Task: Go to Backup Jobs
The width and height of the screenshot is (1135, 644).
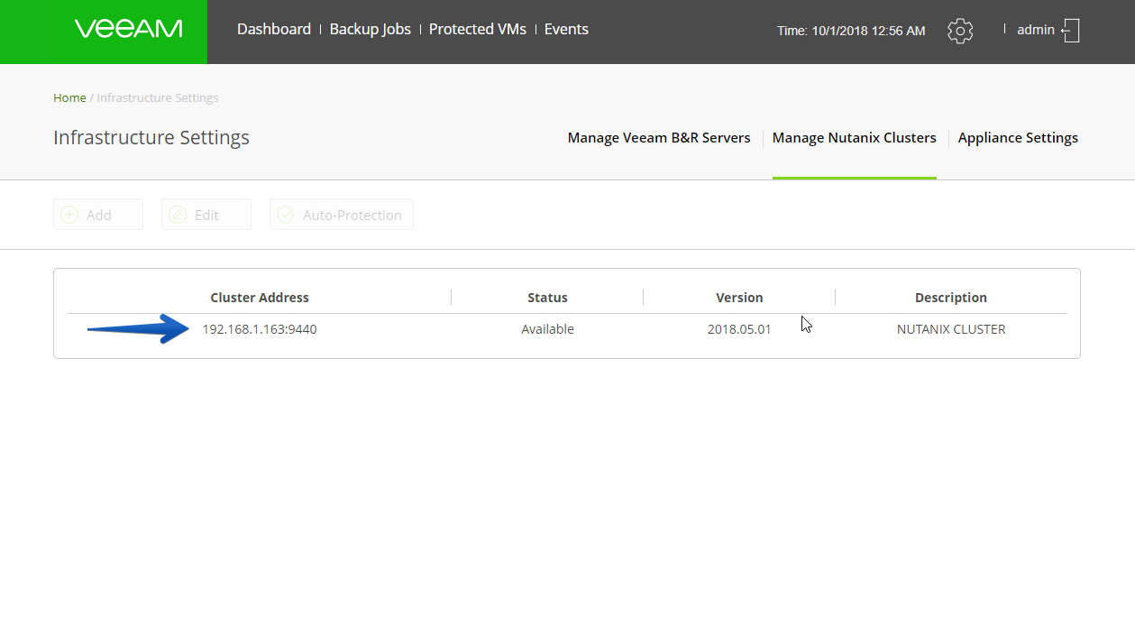Action: pyautogui.click(x=371, y=29)
